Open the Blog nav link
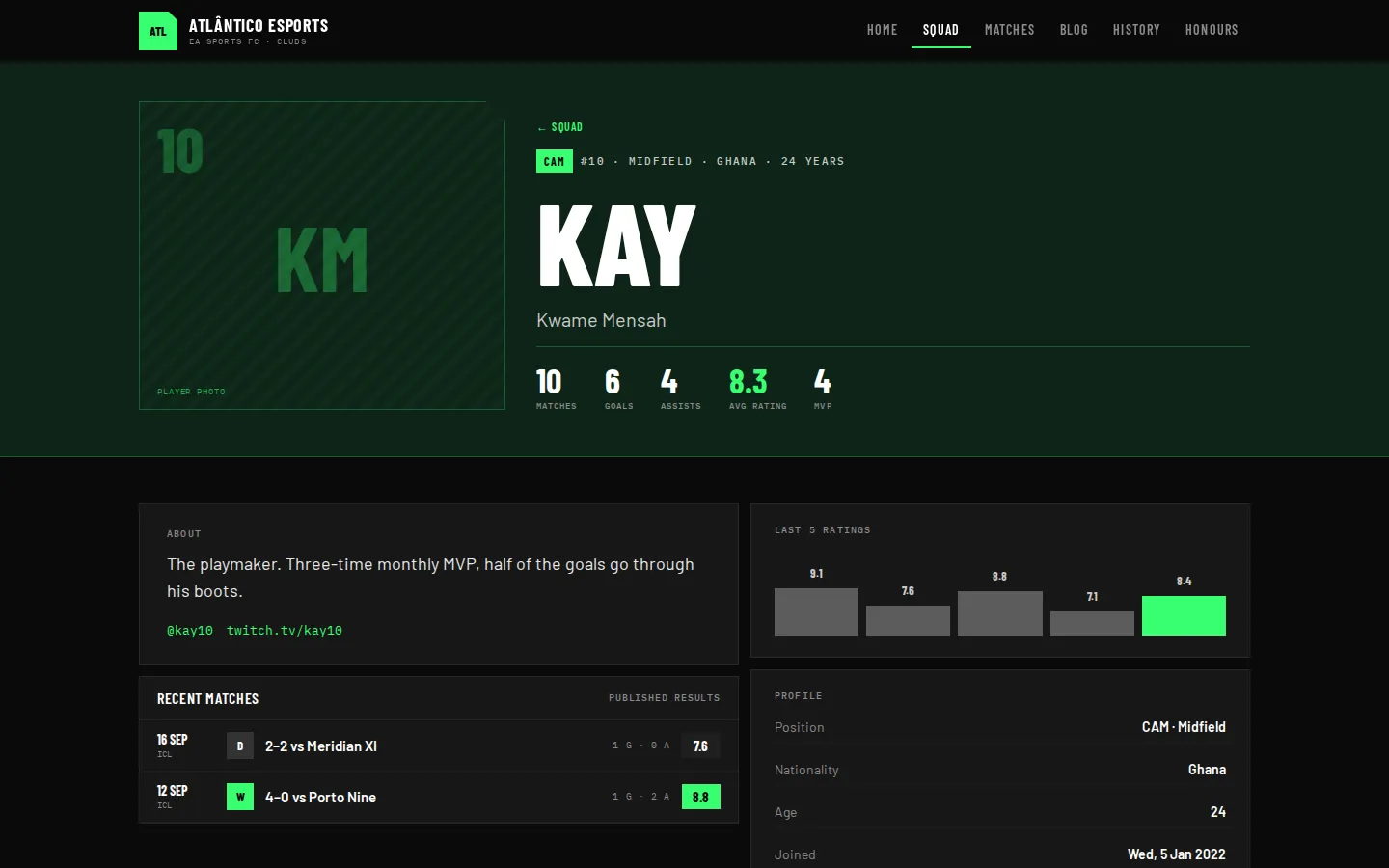 pyautogui.click(x=1074, y=30)
